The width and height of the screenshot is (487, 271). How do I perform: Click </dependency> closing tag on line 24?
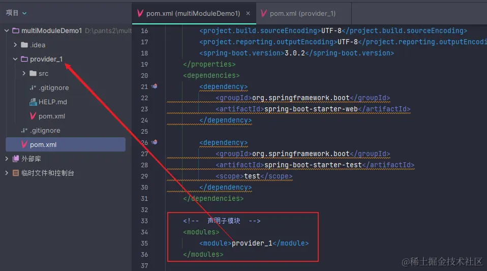pos(226,121)
